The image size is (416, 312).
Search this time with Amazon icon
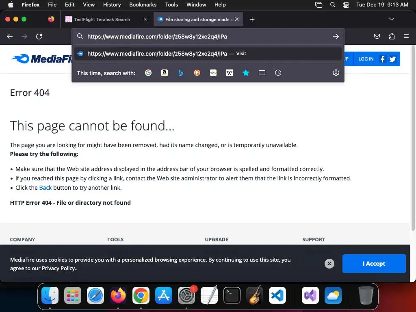coord(165,73)
